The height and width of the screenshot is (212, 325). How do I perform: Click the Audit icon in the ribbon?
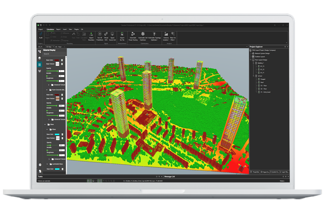click(x=41, y=34)
